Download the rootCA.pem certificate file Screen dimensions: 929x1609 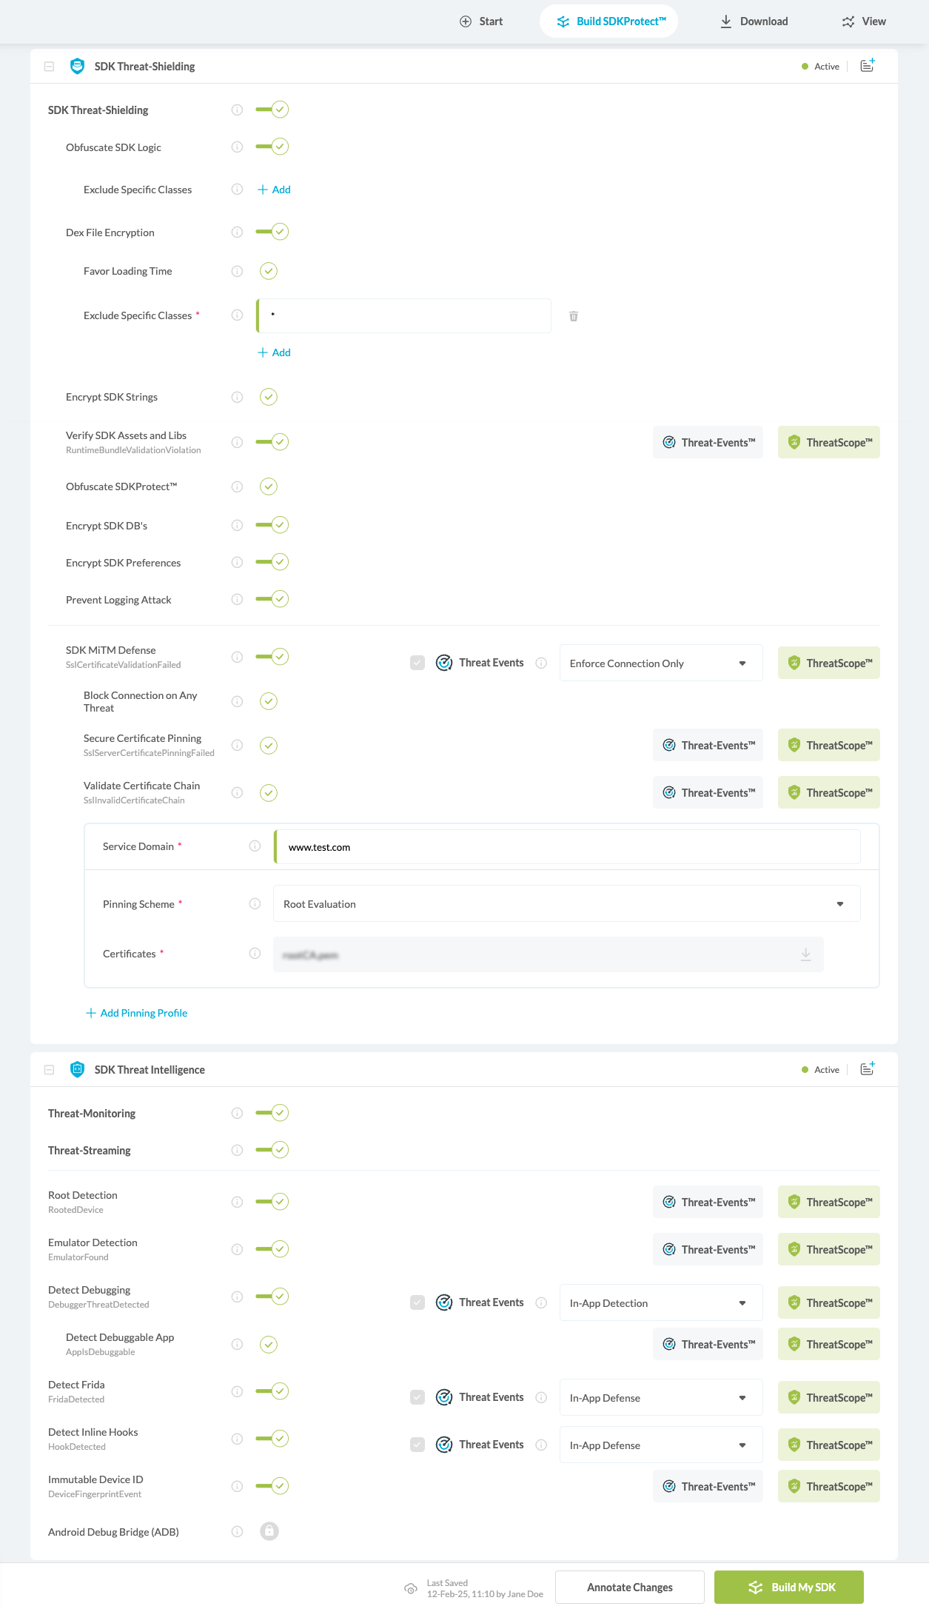click(x=805, y=954)
